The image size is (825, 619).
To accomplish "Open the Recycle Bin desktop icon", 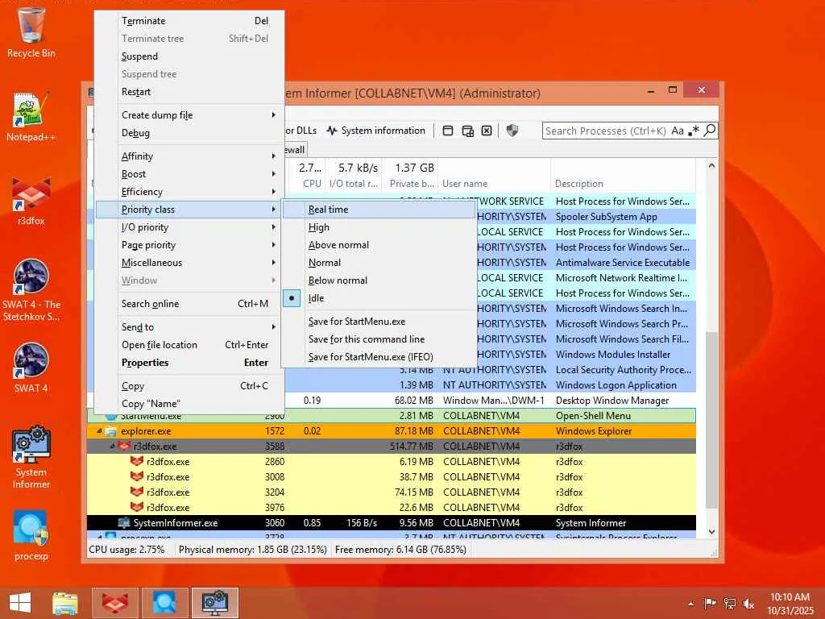I will 31,32.
